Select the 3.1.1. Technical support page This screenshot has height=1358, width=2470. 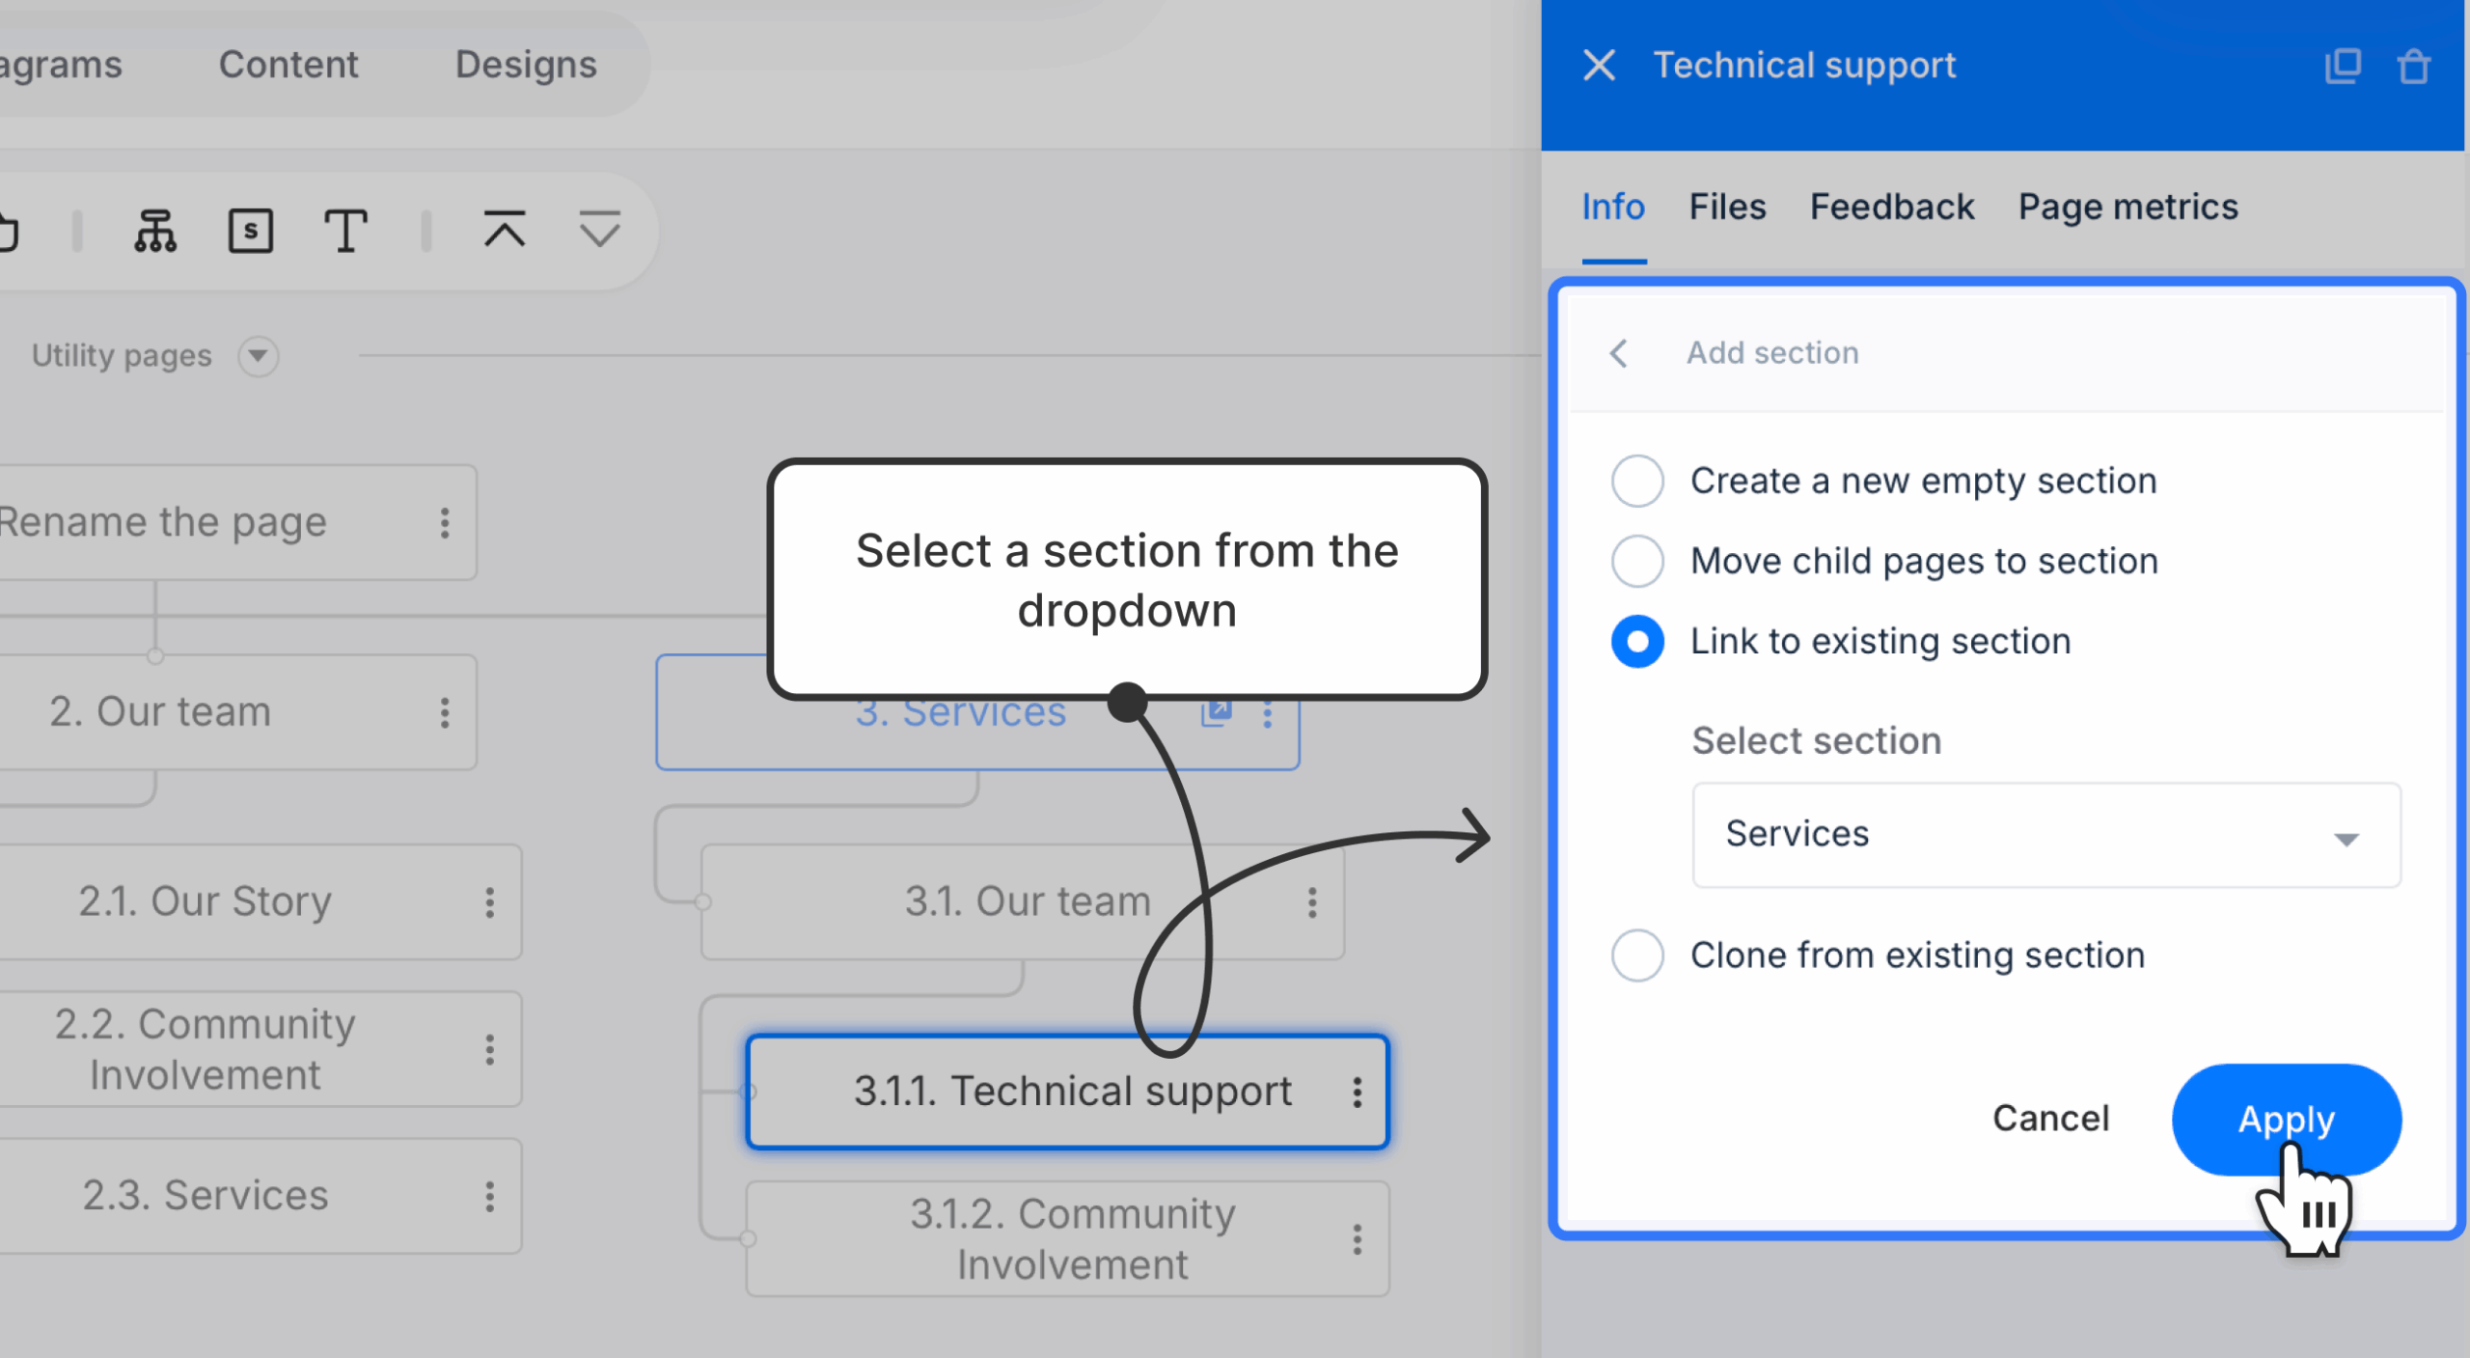[x=1068, y=1092]
